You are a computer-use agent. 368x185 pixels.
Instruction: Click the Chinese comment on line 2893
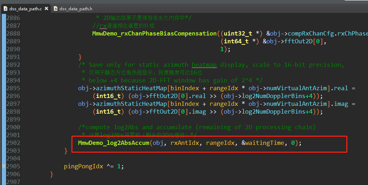point(146,72)
